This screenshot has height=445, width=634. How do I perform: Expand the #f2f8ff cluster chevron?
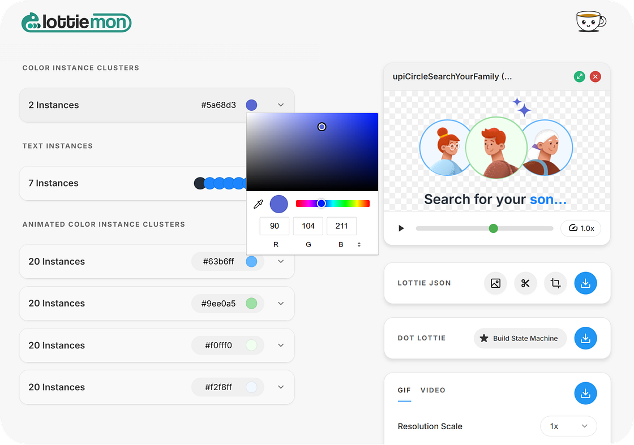pos(281,387)
